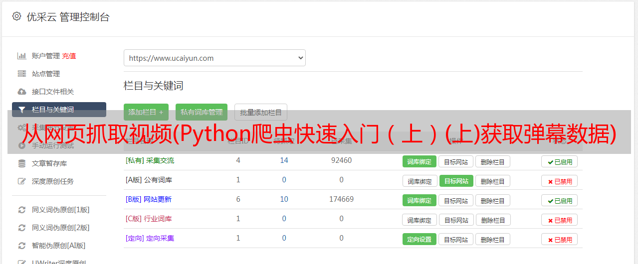
Task: Click the refresh icon beside 同义词伪原创[1版]
Action: (x=21, y=210)
